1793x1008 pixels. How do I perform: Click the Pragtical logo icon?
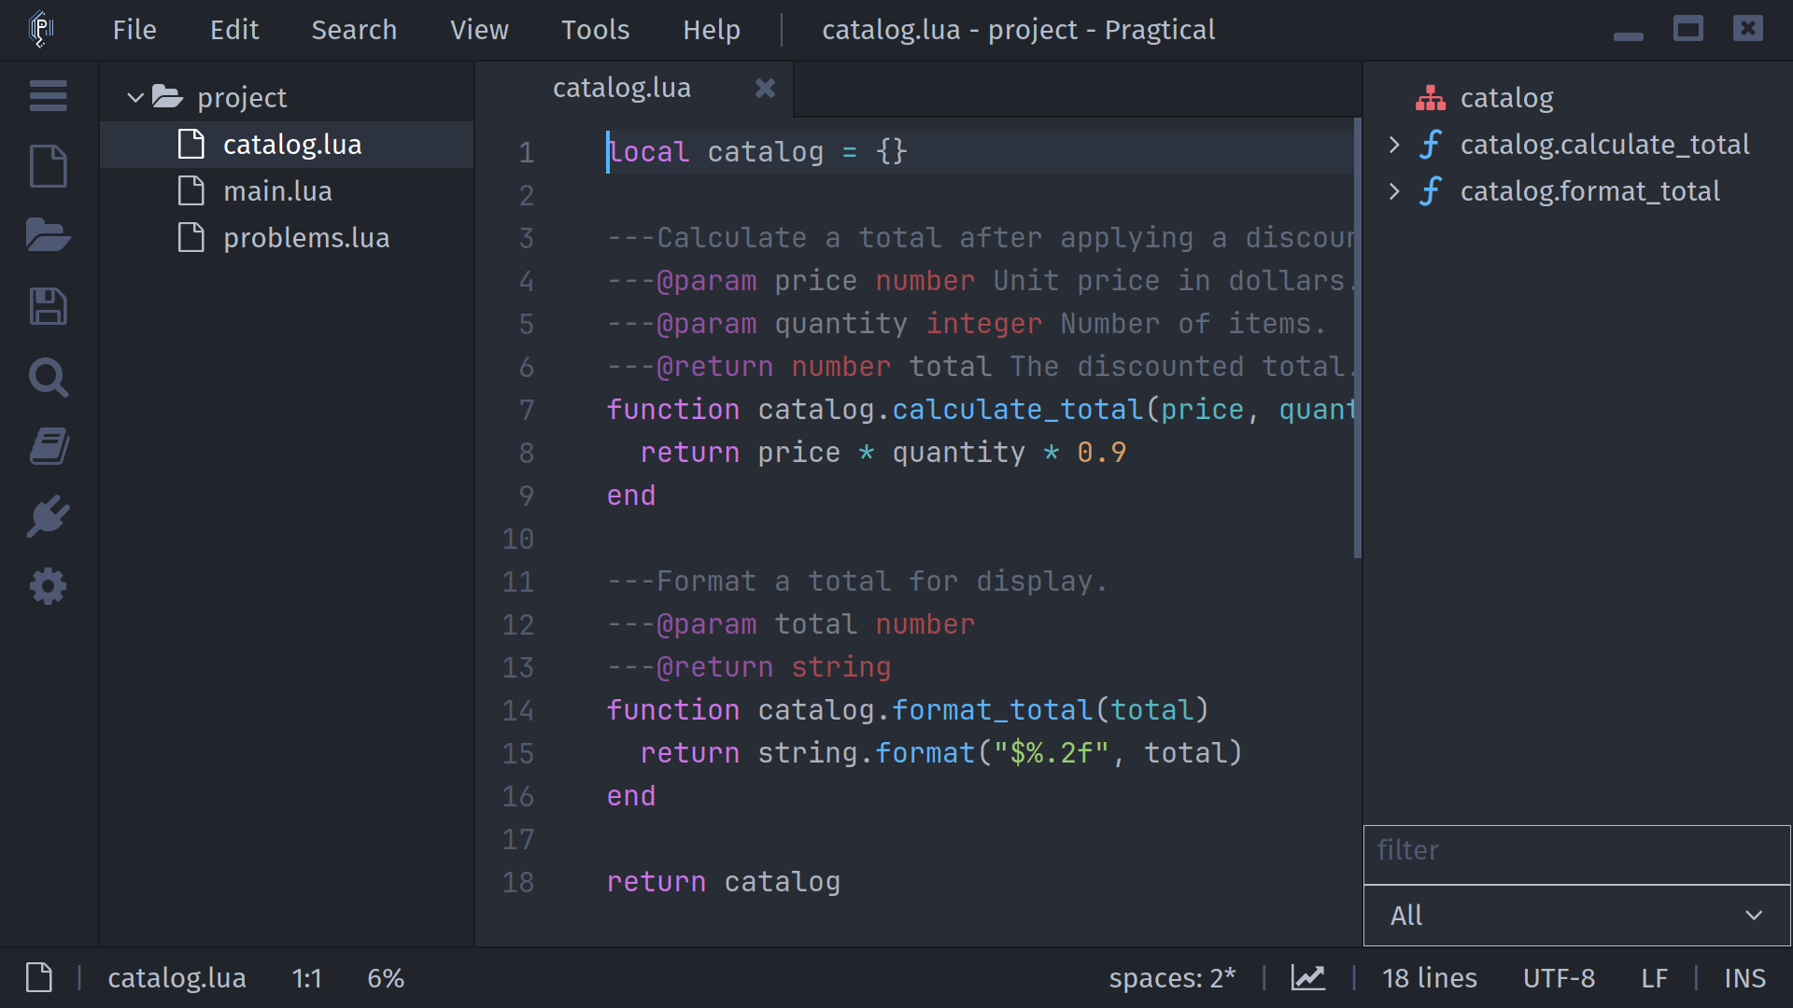41,29
